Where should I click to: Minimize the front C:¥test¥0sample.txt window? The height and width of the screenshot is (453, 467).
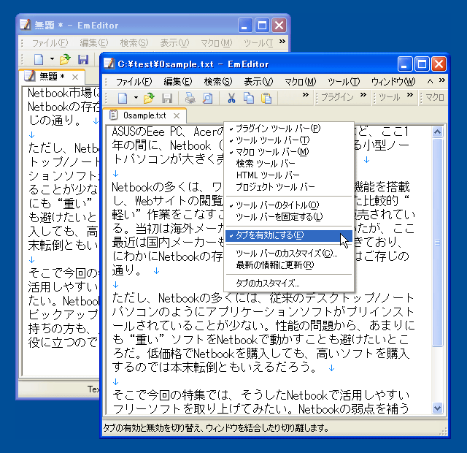point(405,64)
